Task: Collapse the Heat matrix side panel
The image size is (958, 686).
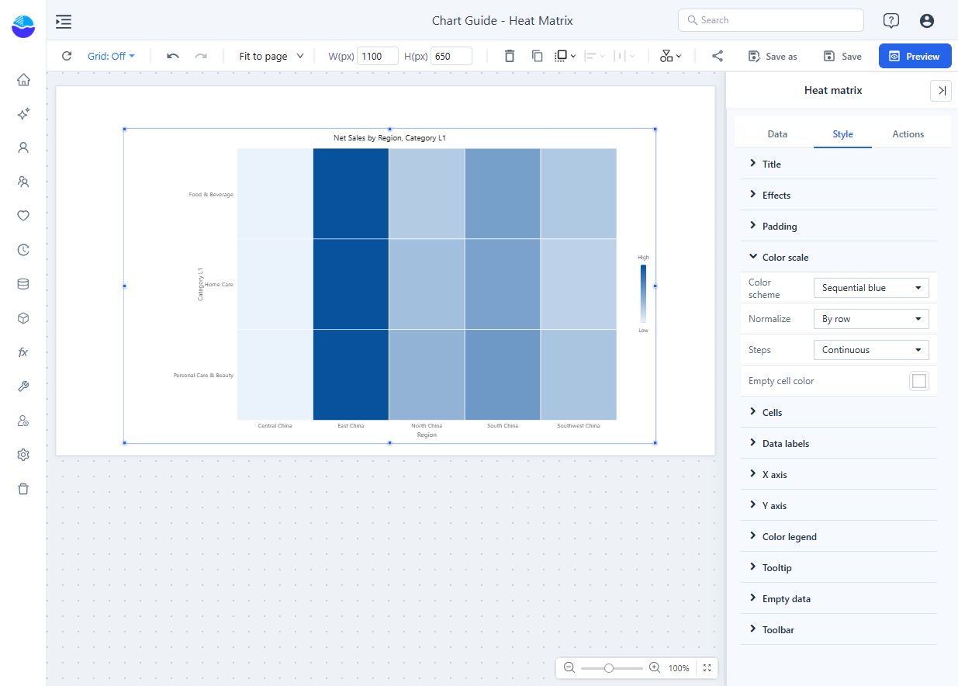Action: coord(941,91)
